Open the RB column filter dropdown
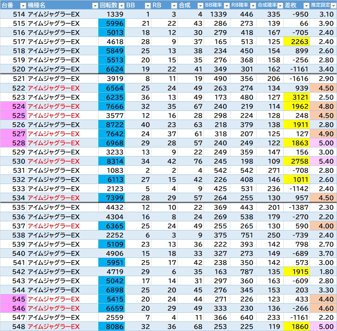The image size is (337, 331). click(174, 5)
